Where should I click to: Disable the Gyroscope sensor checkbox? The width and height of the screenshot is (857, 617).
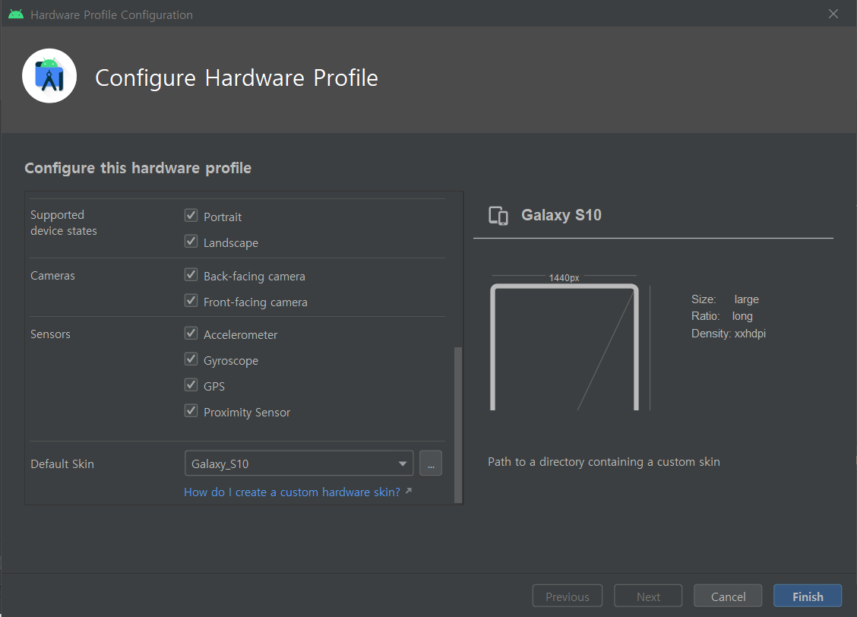(191, 359)
